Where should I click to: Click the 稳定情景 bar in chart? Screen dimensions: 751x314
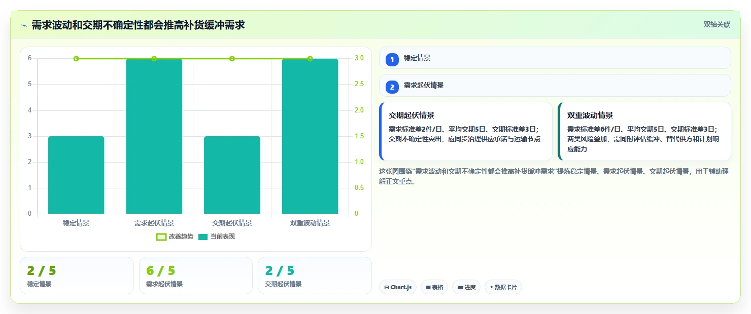point(76,175)
